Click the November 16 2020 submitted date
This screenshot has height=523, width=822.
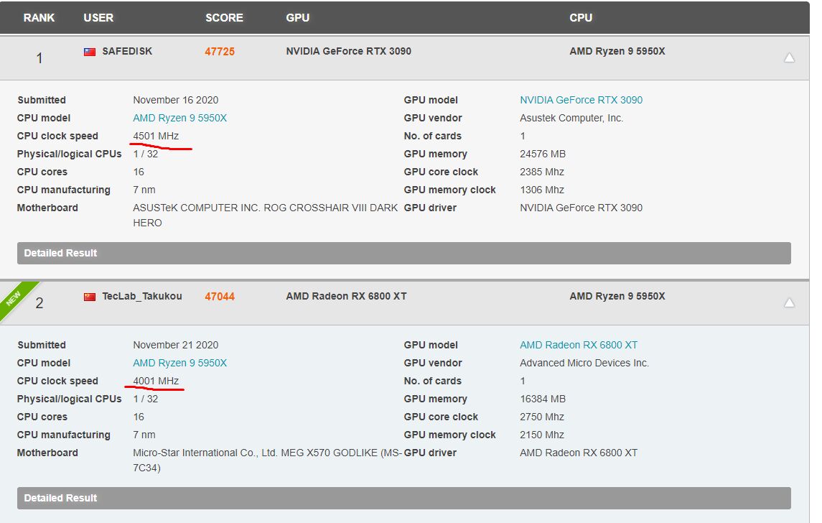(176, 100)
